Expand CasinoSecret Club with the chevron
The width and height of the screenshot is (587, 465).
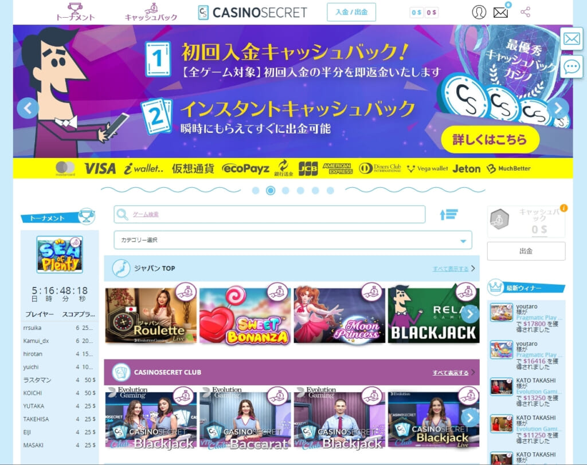[x=473, y=372]
